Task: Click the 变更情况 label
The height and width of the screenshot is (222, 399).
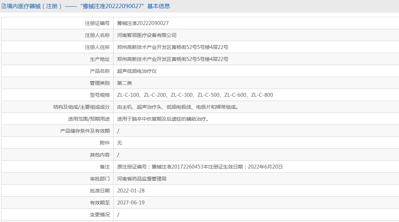Action: (x=100, y=215)
